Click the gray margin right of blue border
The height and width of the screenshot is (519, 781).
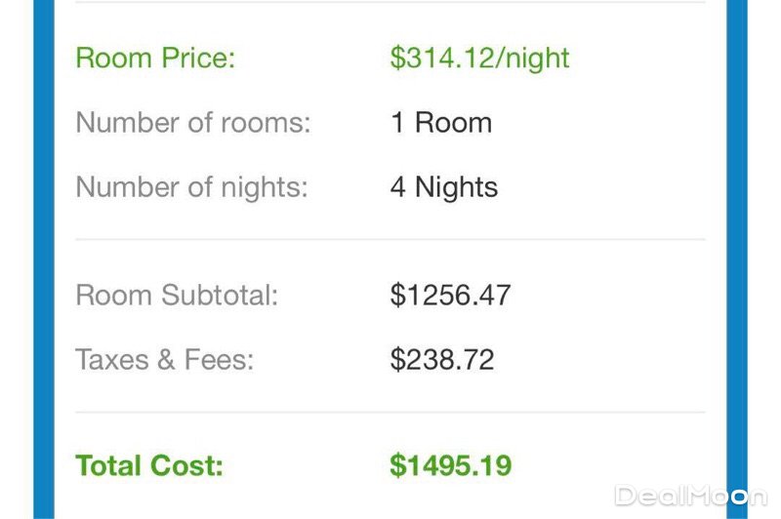click(x=764, y=259)
